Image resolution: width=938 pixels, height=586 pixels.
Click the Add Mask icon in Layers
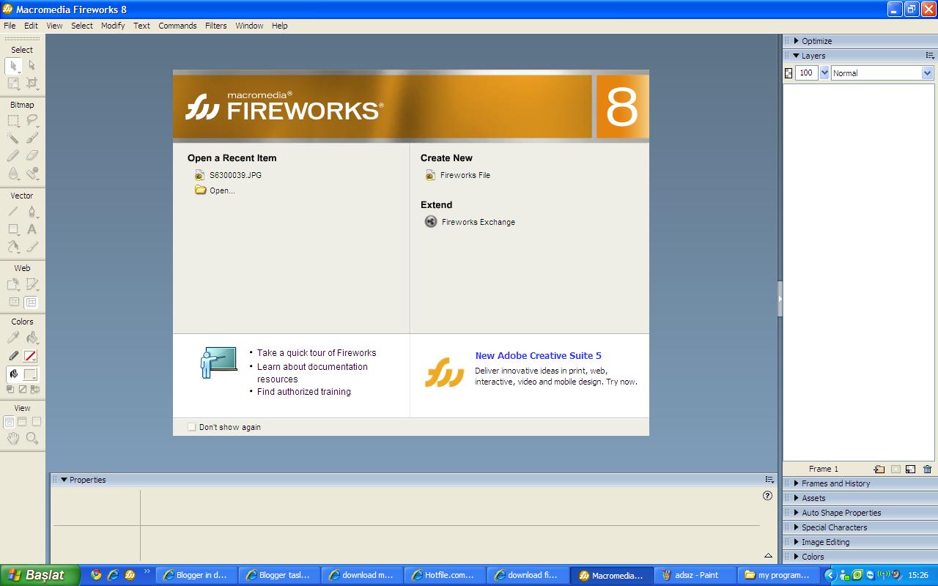point(895,470)
